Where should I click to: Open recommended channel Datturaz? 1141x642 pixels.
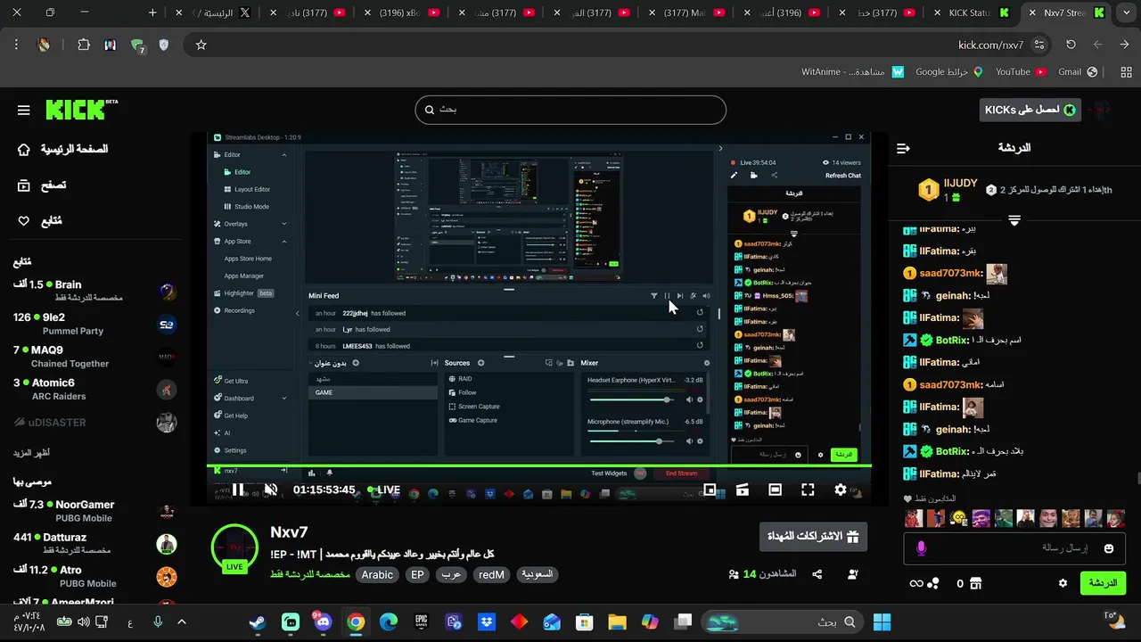94,544
